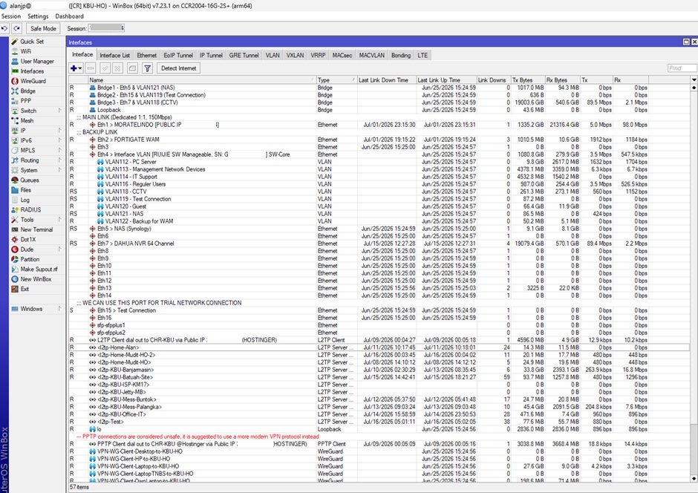The height and width of the screenshot is (493, 698).
Task: Switch to the Ethernet tab
Action: coord(146,55)
